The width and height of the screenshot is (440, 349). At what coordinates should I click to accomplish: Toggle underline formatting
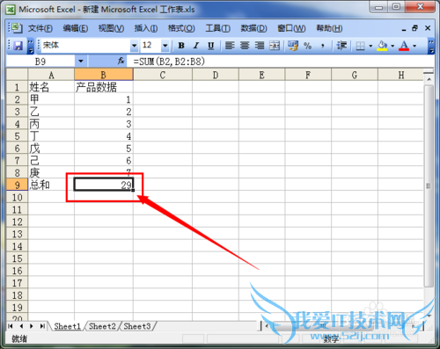(x=210, y=46)
